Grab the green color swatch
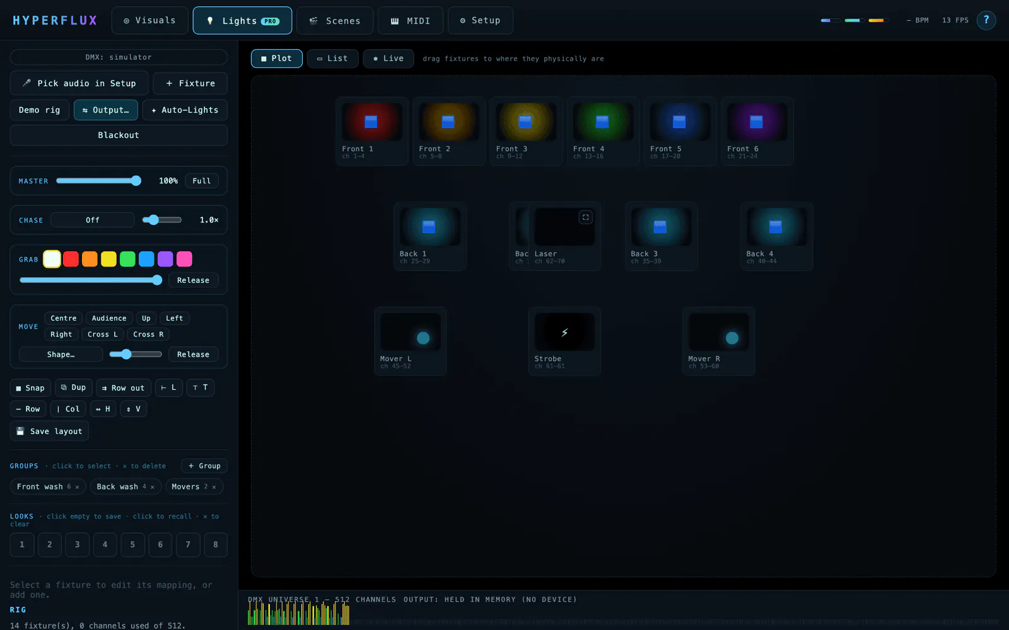The width and height of the screenshot is (1009, 630). pos(128,259)
